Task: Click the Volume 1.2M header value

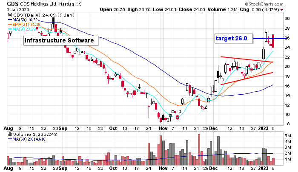Action: 222,9
